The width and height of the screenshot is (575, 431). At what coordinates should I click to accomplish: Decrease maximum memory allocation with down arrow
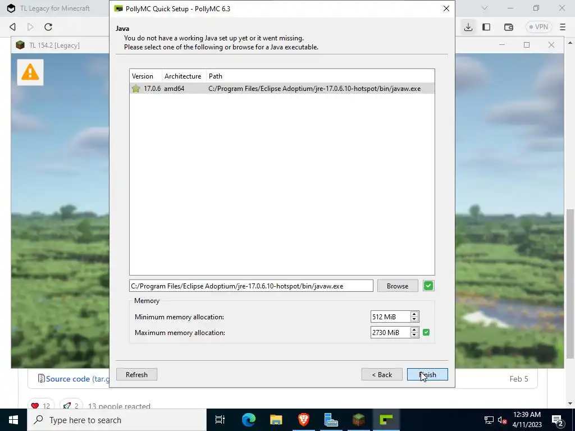coord(414,335)
